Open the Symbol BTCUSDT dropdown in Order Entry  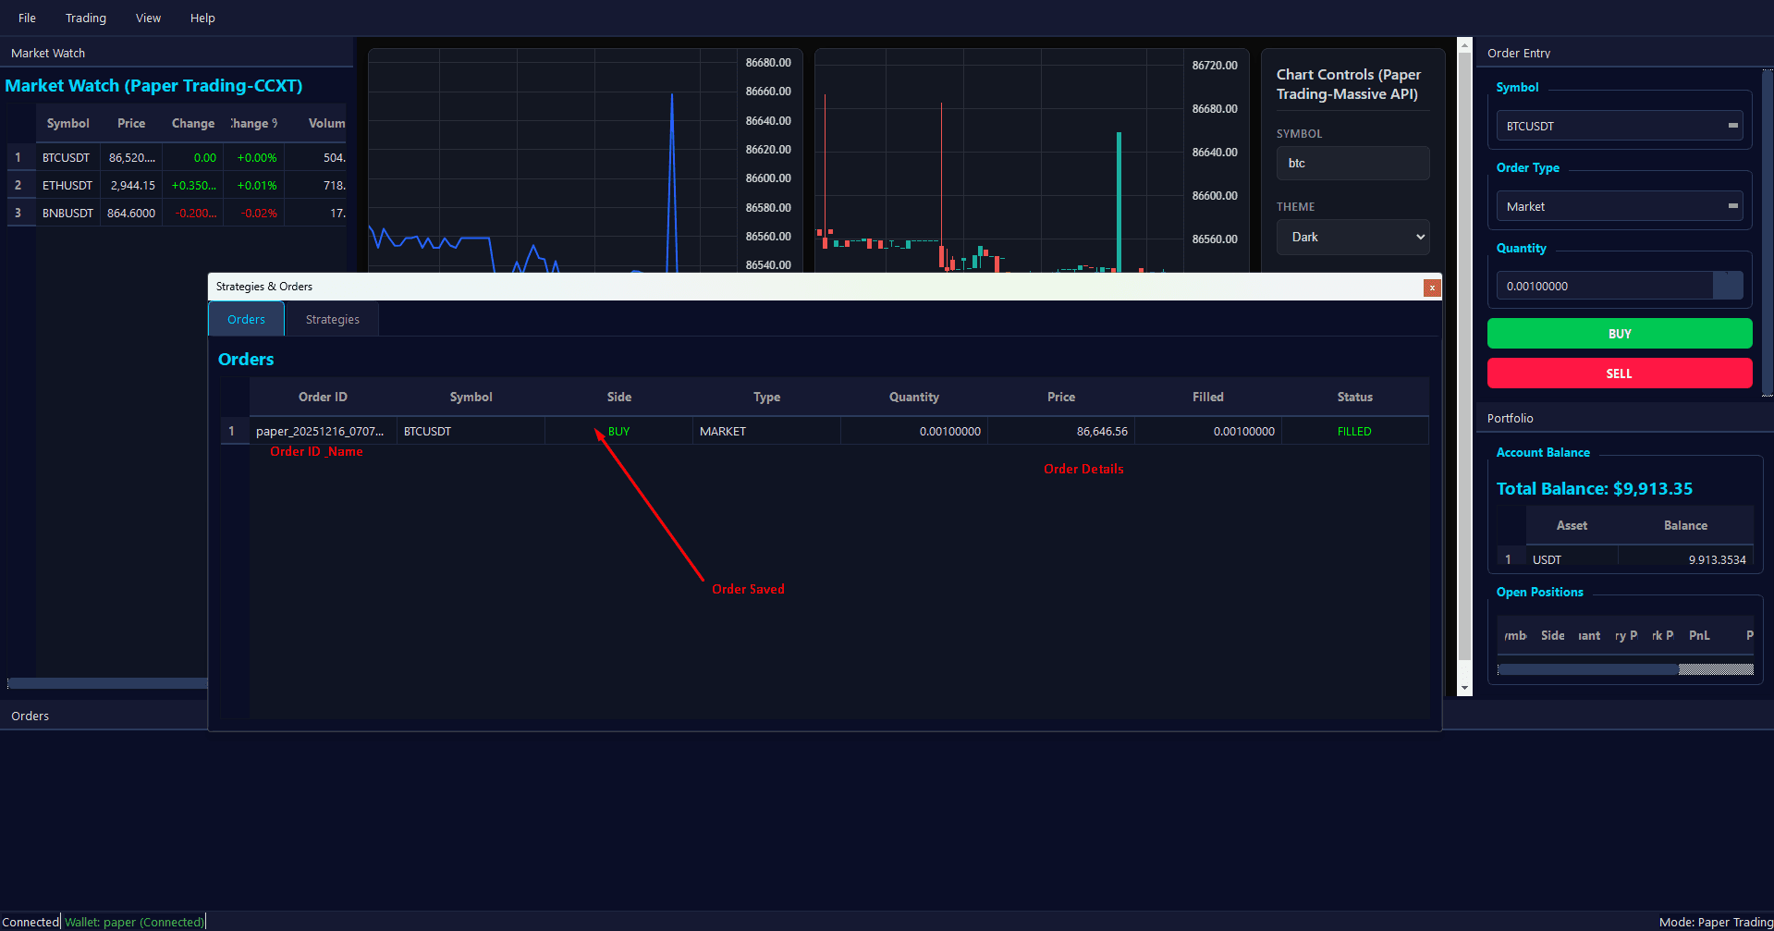tap(1619, 126)
